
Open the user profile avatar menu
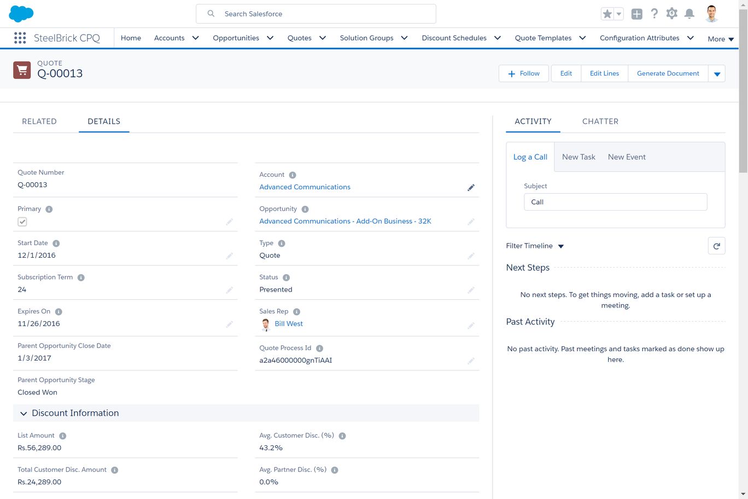[x=711, y=14]
